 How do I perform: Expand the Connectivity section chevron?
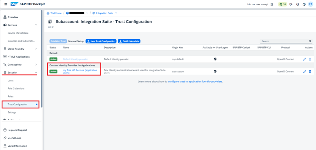click(x=36, y=65)
